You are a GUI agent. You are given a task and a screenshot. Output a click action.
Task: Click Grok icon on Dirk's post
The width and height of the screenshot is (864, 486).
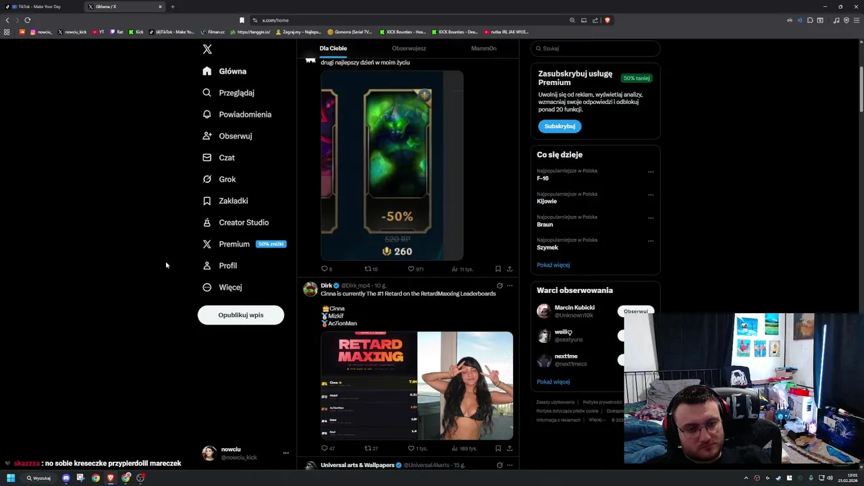[500, 286]
